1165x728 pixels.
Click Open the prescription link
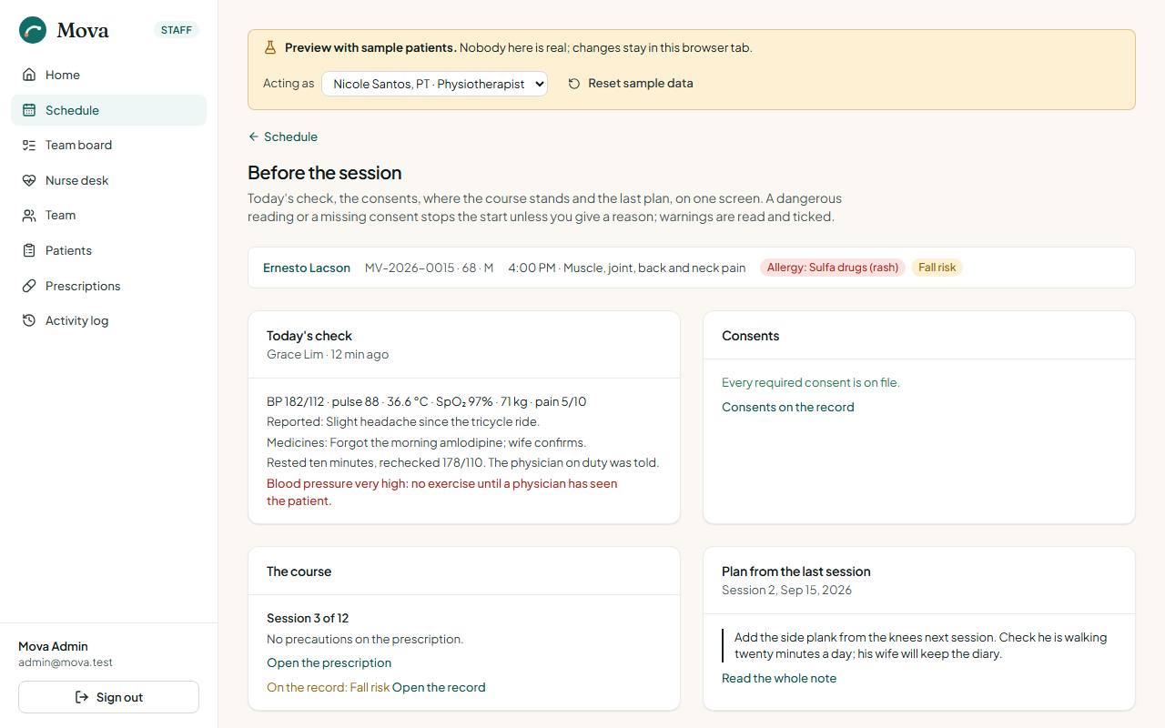pyautogui.click(x=329, y=662)
